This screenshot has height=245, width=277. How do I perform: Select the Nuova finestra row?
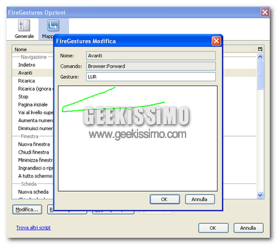[x=33, y=145]
